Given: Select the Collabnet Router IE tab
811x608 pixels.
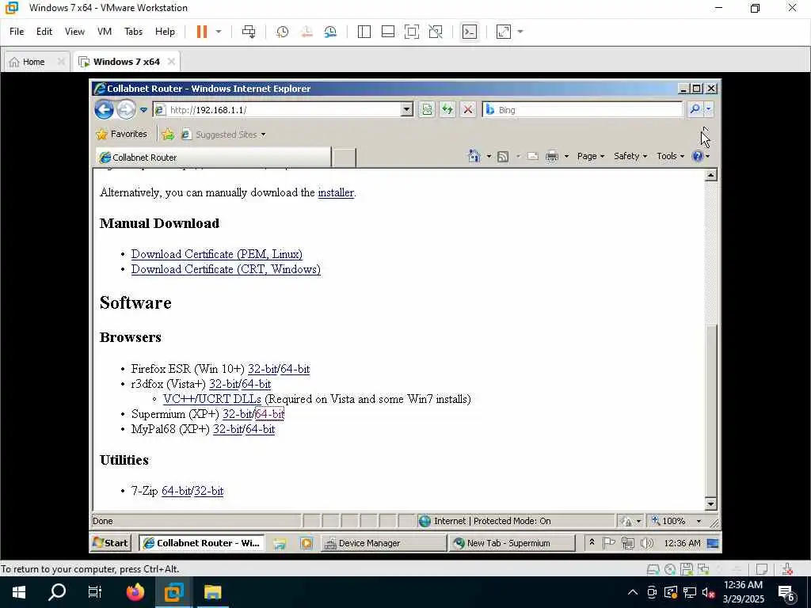Looking at the screenshot, I should (213, 158).
